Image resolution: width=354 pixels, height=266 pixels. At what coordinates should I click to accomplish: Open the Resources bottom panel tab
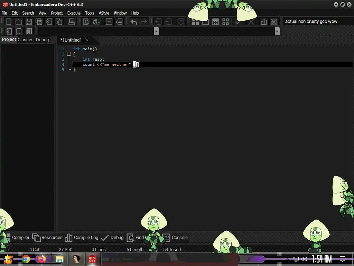(x=47, y=238)
